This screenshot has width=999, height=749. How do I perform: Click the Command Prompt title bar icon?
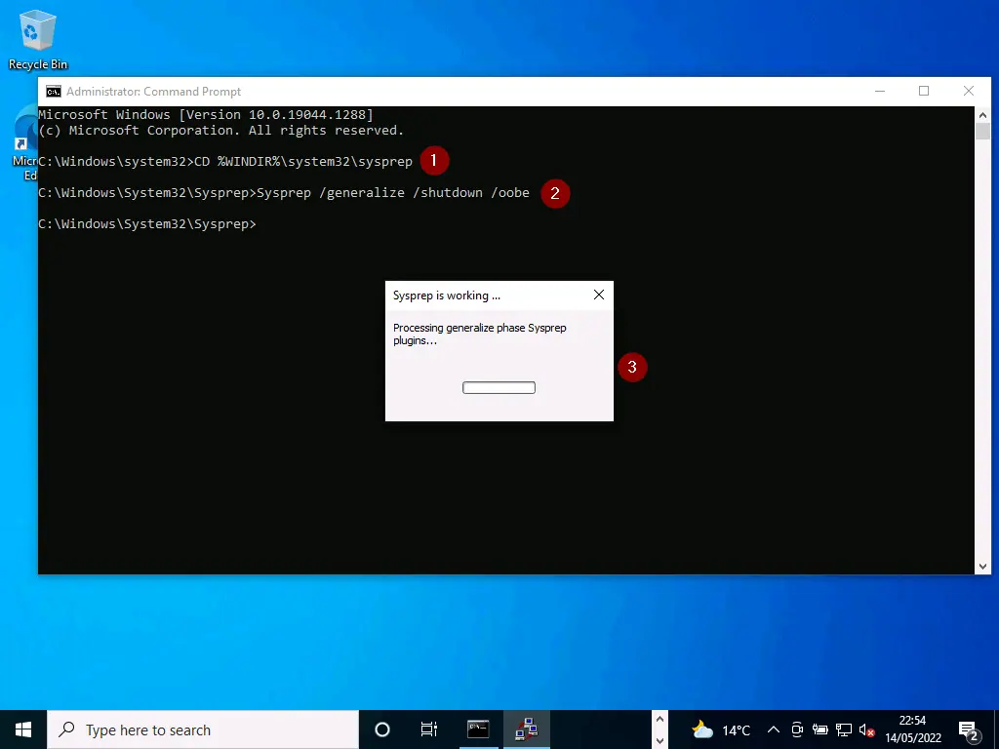pos(54,92)
